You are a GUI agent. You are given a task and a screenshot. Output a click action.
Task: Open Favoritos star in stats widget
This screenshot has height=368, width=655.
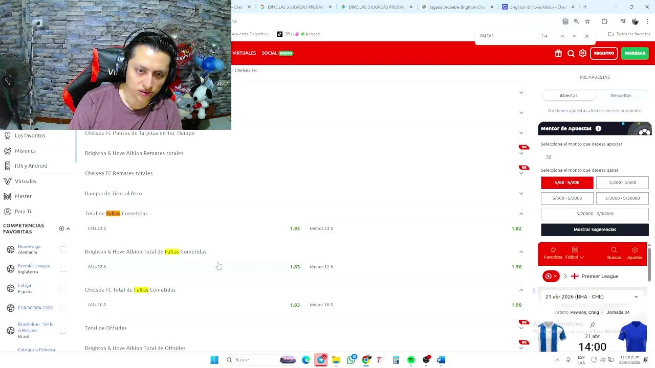pyautogui.click(x=553, y=253)
